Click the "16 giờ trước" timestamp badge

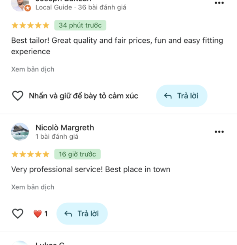(x=77, y=154)
